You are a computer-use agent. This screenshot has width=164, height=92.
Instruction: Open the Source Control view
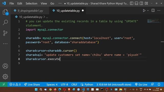pyautogui.click(x=5, y=33)
